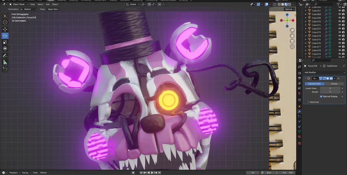Open the Object menu
The width and height of the screenshot is (347, 175).
55,4
